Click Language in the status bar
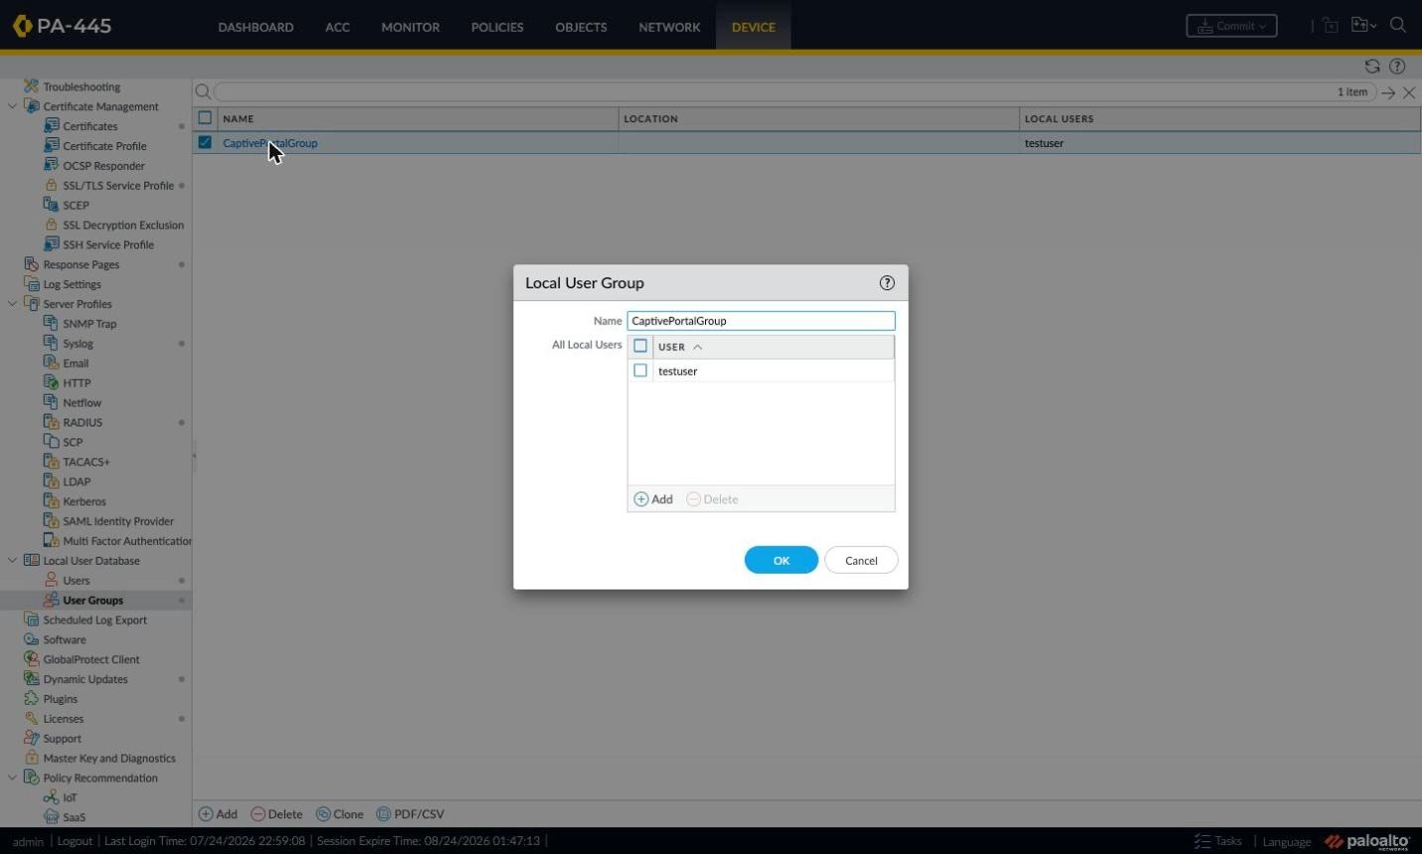 point(1287,842)
